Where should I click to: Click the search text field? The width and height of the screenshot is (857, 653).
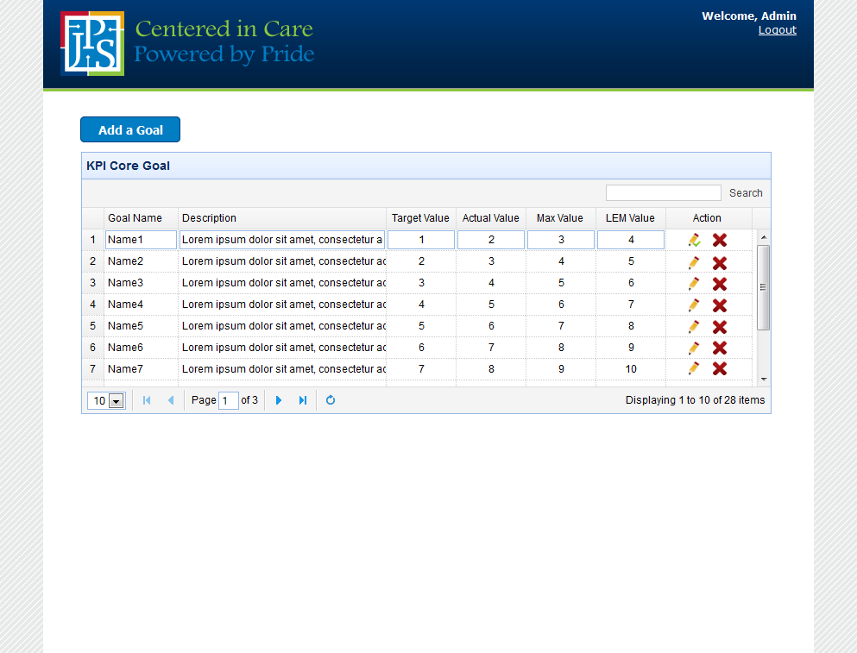click(x=664, y=193)
